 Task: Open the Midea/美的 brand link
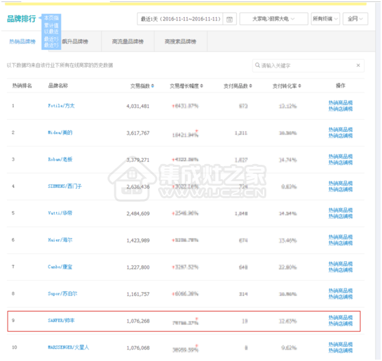coord(60,133)
